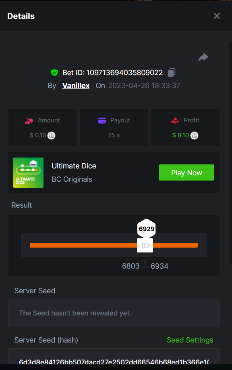The width and height of the screenshot is (232, 370).
Task: Click the Server Seed hash field
Action: tap(114, 357)
